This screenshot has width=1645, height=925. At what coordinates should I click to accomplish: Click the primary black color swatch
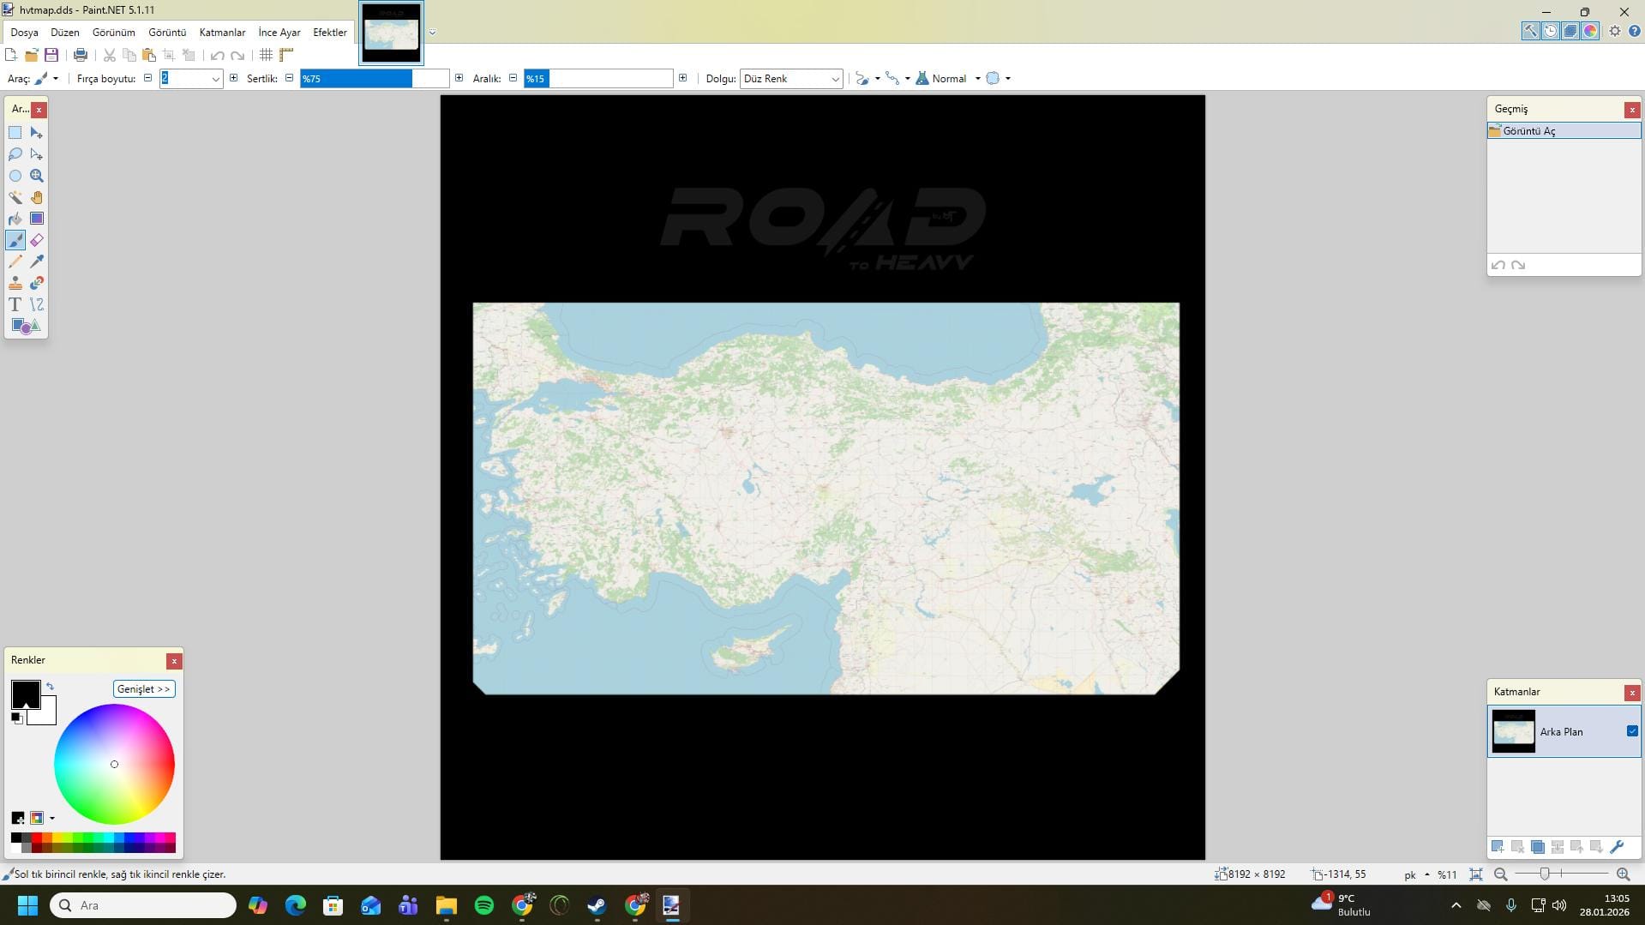click(24, 693)
